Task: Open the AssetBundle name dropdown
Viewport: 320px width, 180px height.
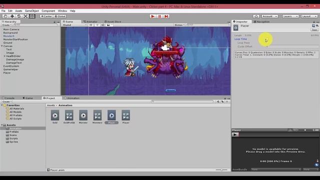Action: [275, 169]
